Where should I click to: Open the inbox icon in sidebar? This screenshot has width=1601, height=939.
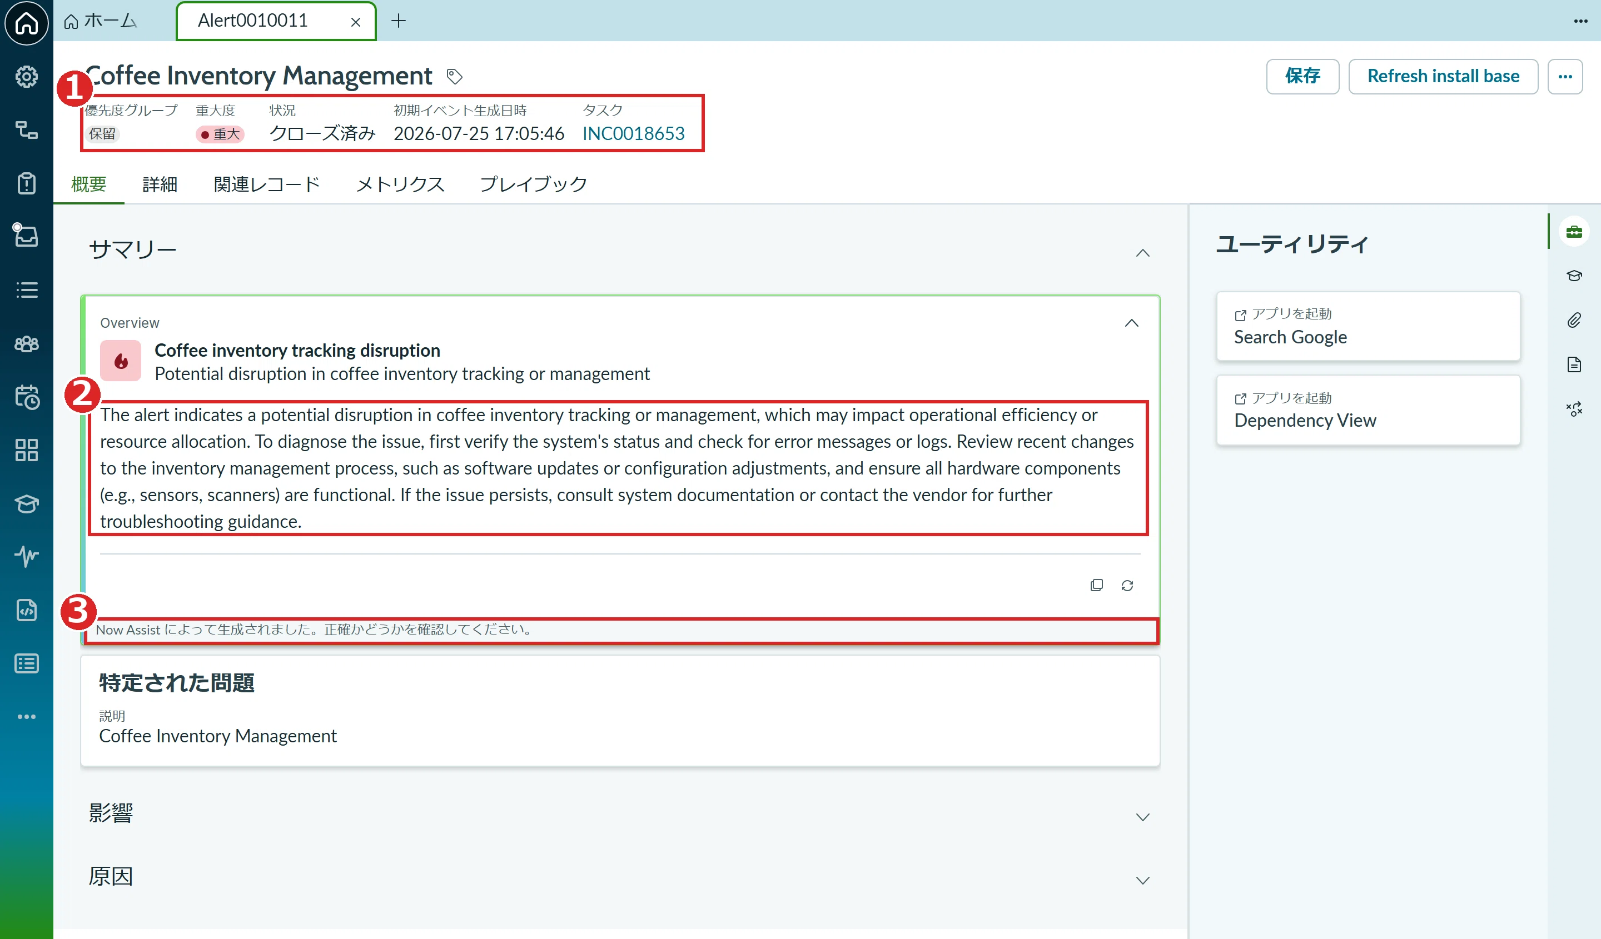coord(26,235)
